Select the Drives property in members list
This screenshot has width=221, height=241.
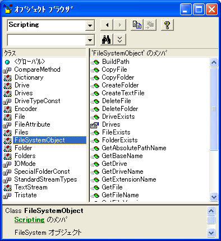(x=111, y=124)
